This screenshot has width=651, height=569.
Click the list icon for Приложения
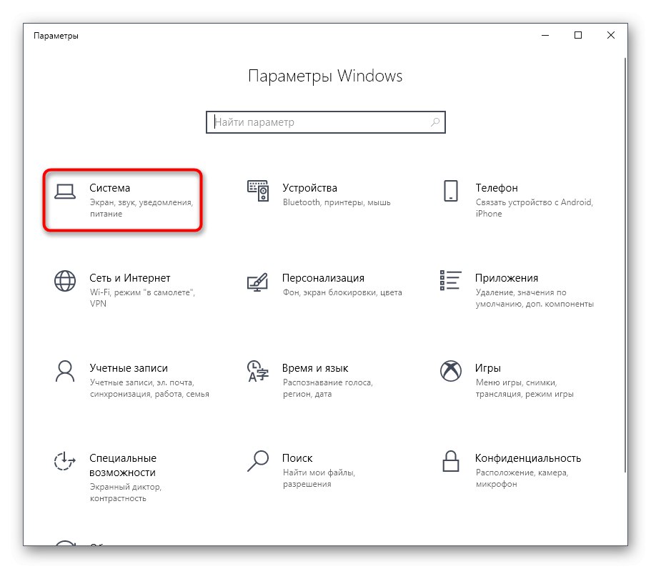pos(450,280)
